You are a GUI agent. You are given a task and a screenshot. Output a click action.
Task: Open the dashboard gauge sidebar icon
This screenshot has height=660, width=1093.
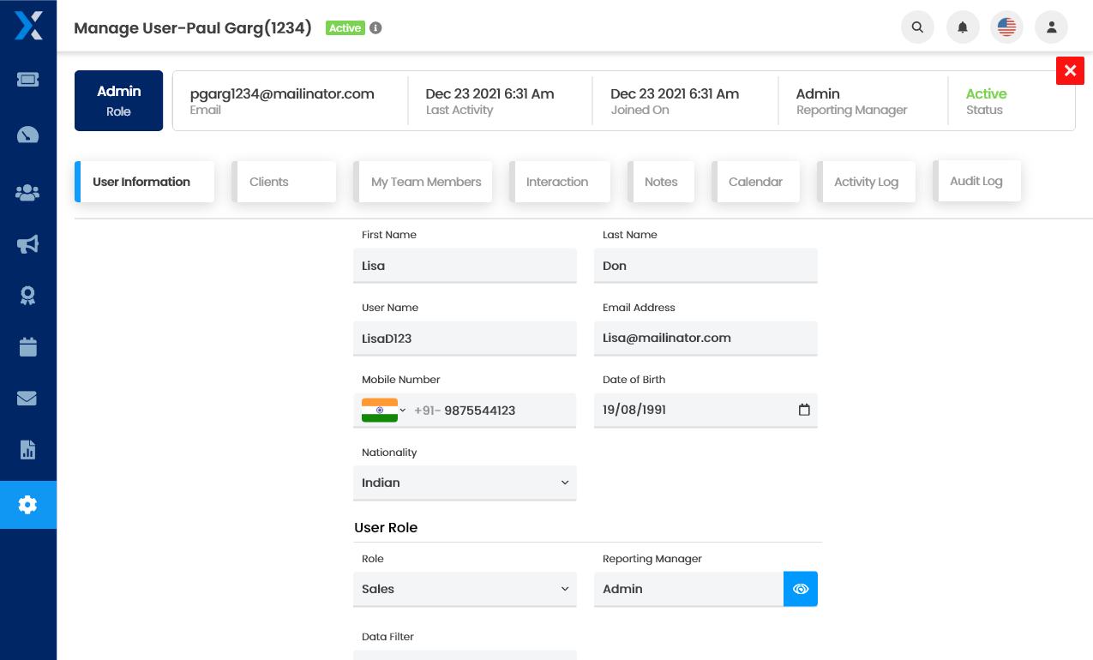click(27, 135)
